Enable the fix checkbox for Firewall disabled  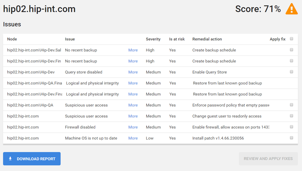[x=292, y=127]
